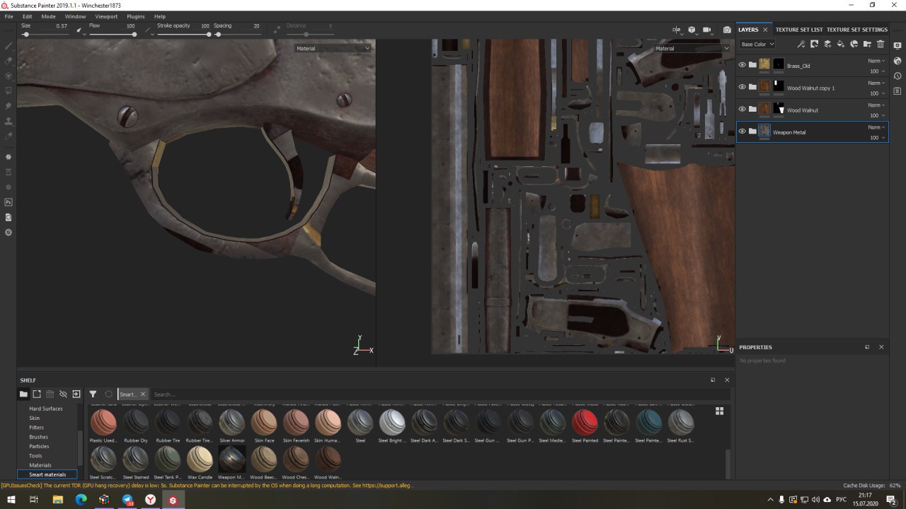This screenshot has width=906, height=509.
Task: Open Microsoft Edge from the taskbar
Action: 81,500
